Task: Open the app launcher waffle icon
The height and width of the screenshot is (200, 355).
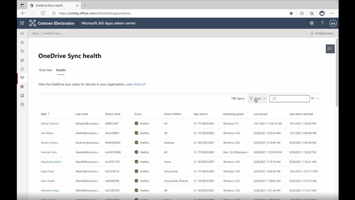Action: [x=22, y=23]
